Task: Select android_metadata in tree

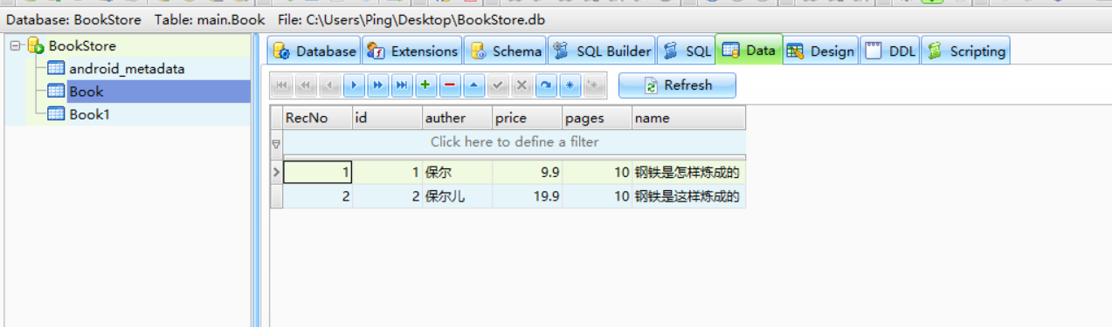Action: (x=127, y=69)
